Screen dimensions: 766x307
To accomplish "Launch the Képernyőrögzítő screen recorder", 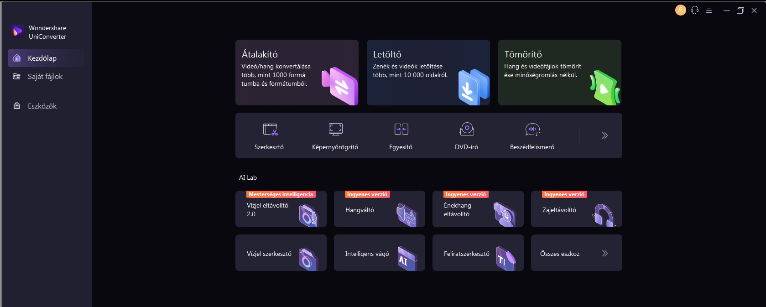I will [x=335, y=136].
